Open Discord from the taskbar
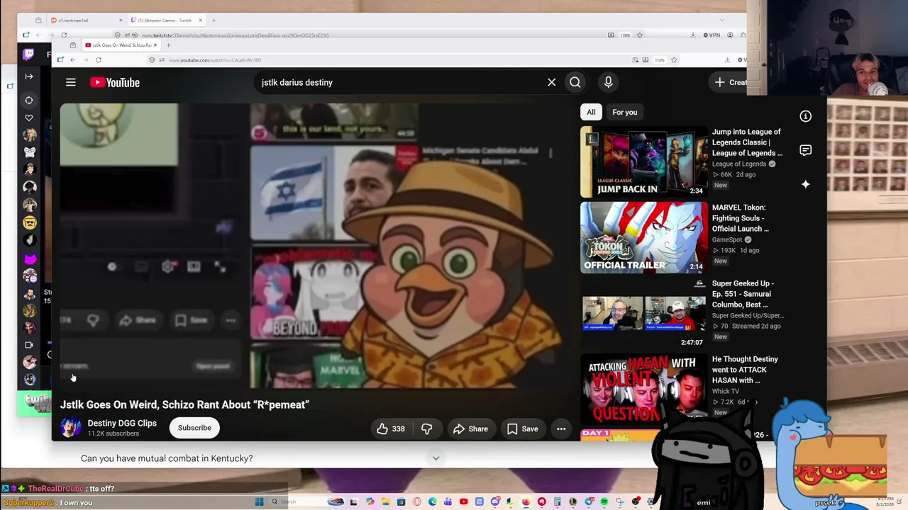 494,502
